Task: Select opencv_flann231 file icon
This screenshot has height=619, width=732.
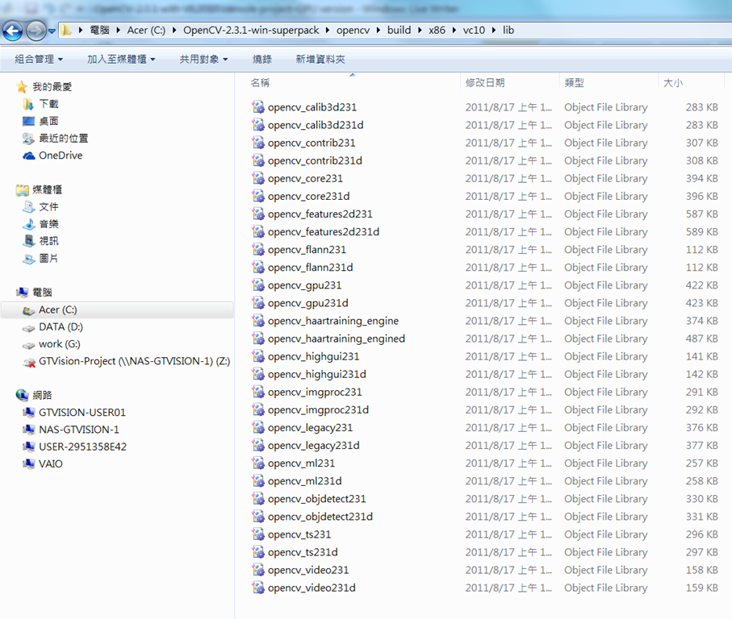Action: (258, 249)
